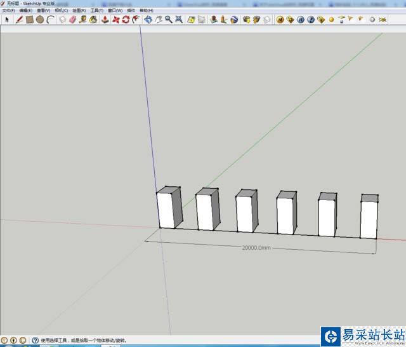406x347 pixels.
Task: Activate the Paint Bucket tool
Action: [x=93, y=20]
